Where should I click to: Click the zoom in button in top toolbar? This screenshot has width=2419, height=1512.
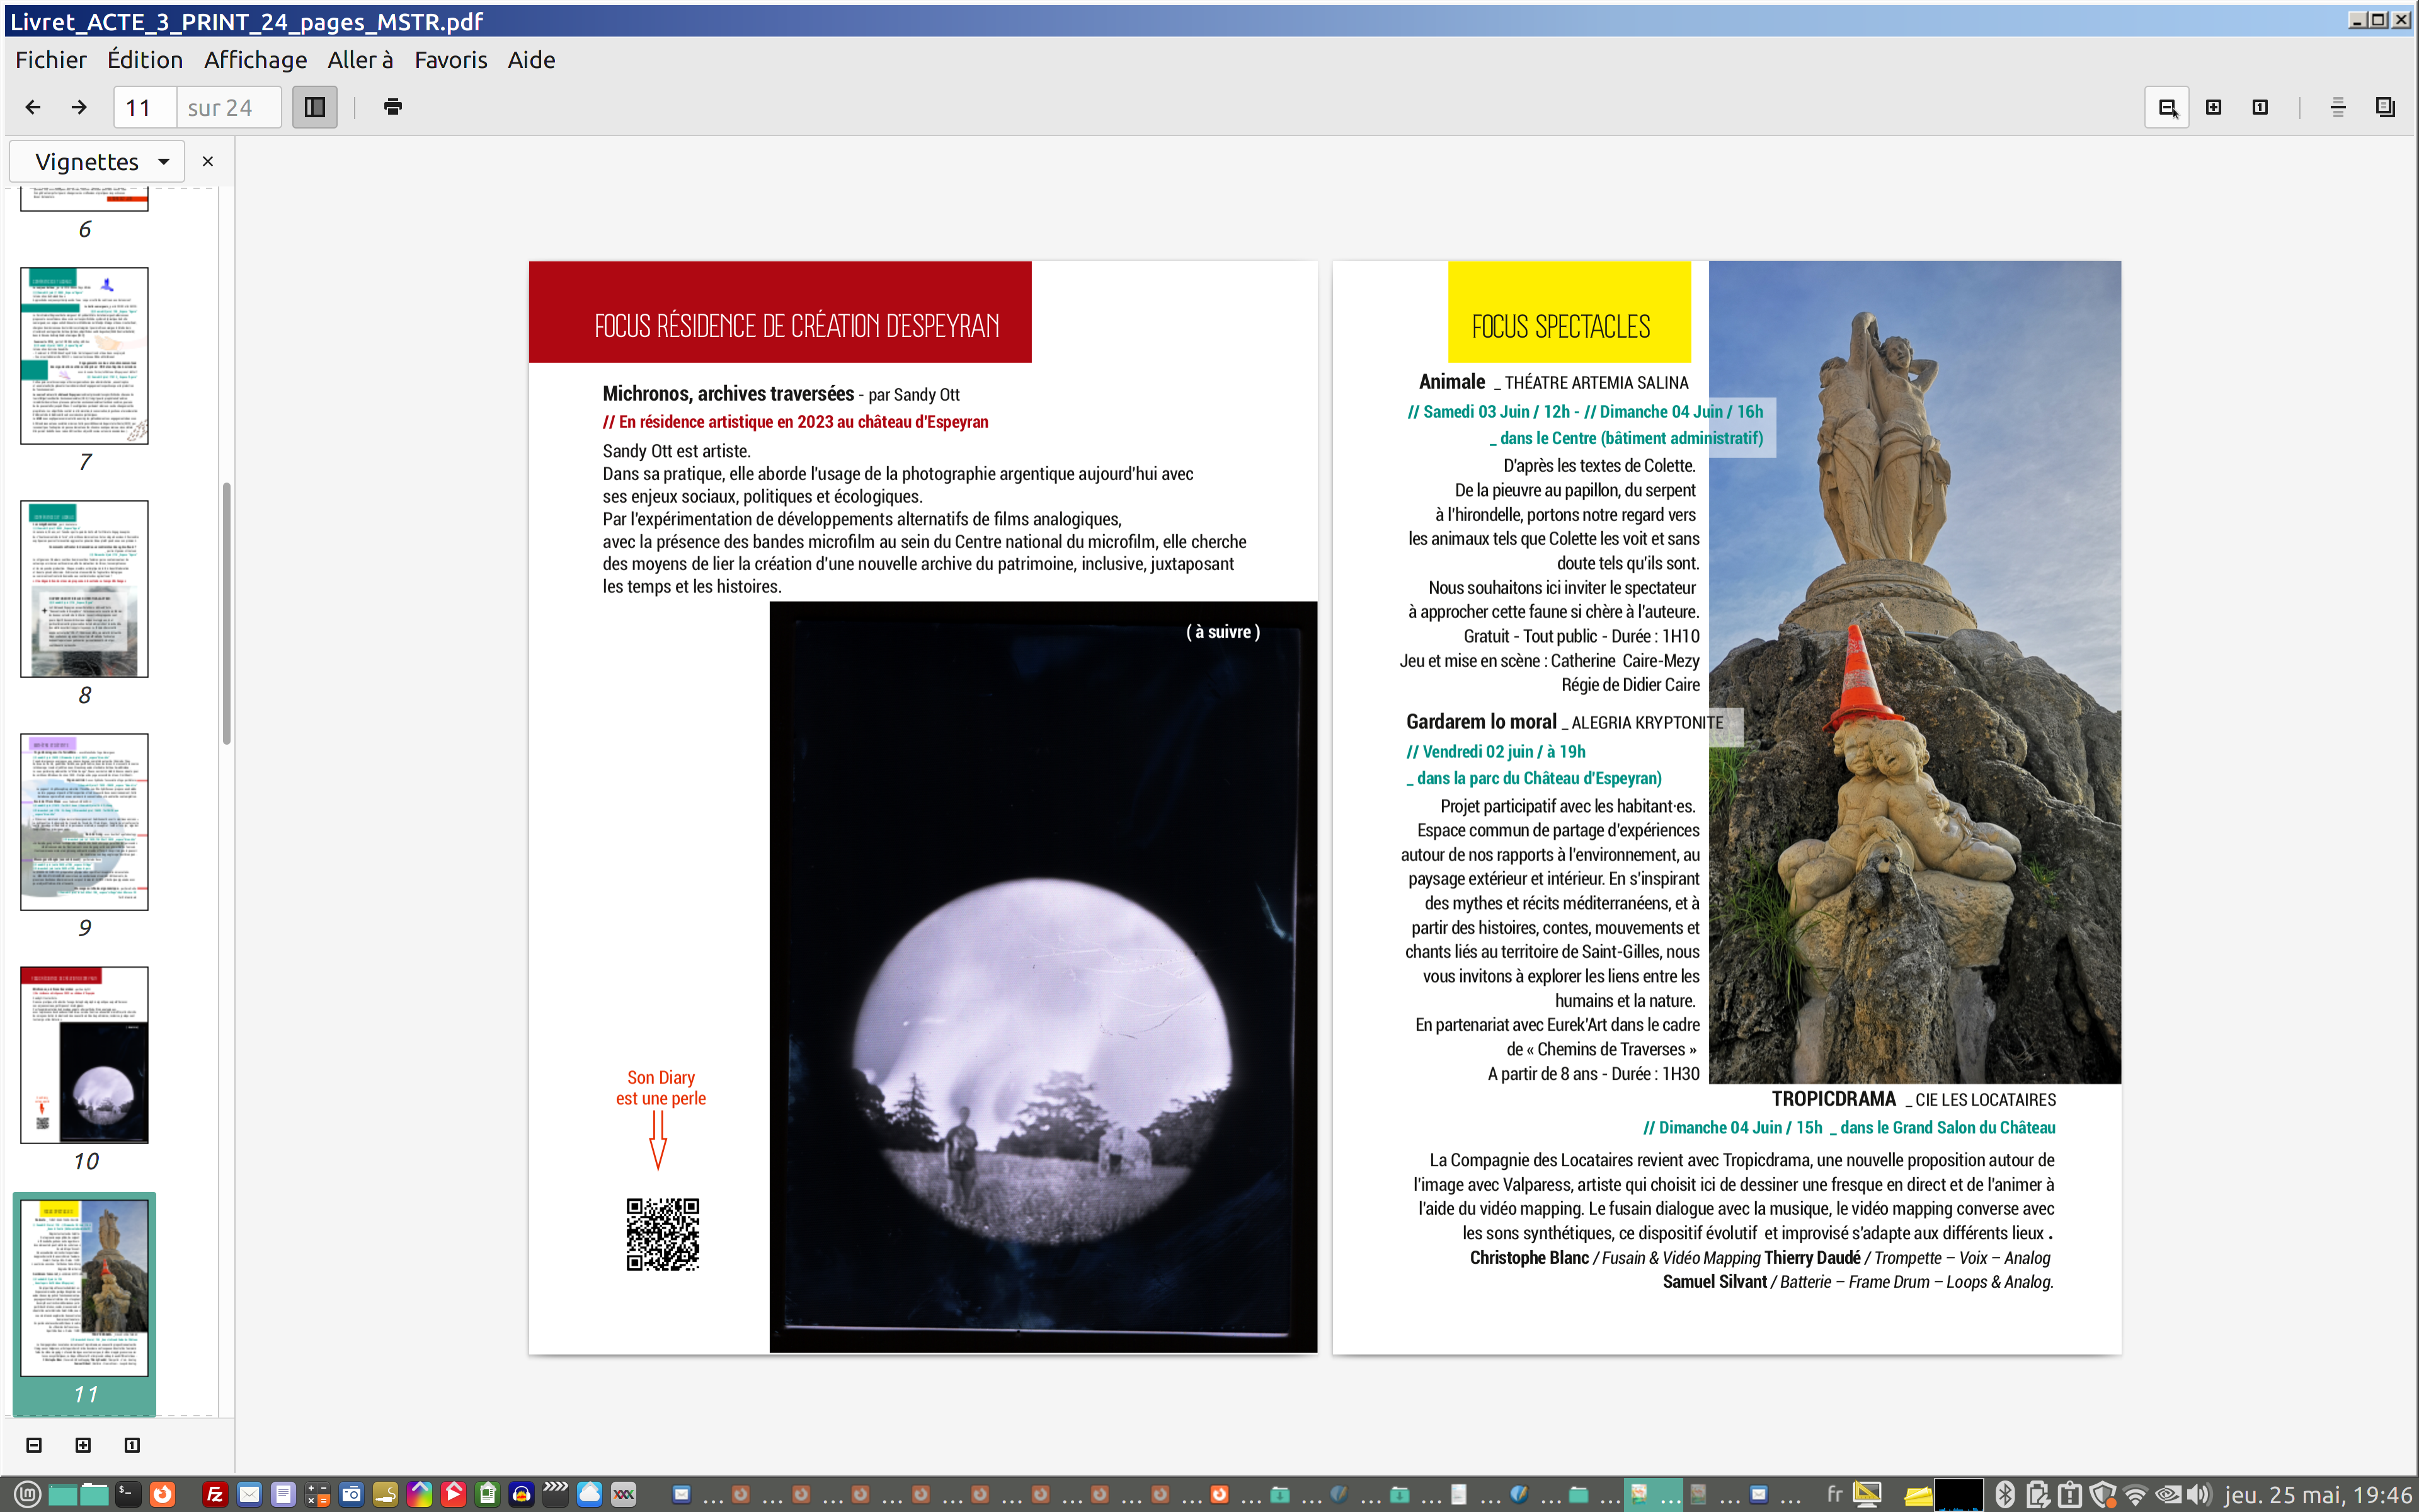[x=2213, y=107]
